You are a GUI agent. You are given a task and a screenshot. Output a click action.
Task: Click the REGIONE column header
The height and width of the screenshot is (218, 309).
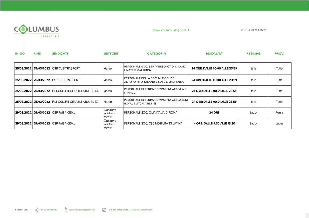tap(253, 53)
